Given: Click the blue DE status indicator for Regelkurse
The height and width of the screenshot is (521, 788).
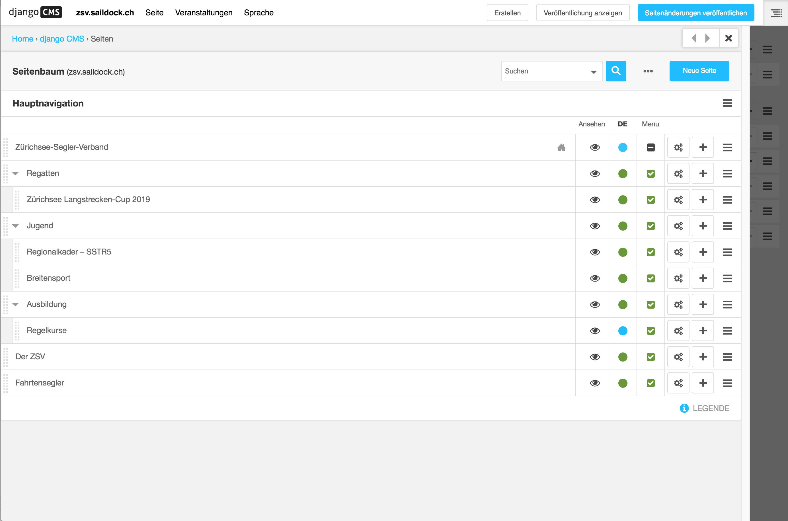Looking at the screenshot, I should click(x=622, y=330).
